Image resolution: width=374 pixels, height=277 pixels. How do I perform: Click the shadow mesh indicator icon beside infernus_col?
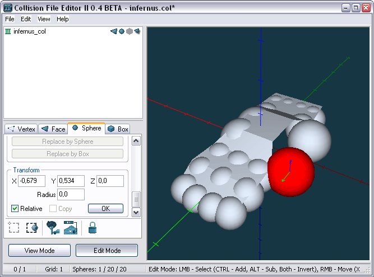(137, 31)
